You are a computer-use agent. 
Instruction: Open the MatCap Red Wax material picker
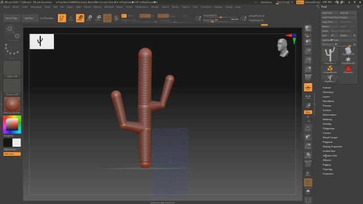click(12, 105)
